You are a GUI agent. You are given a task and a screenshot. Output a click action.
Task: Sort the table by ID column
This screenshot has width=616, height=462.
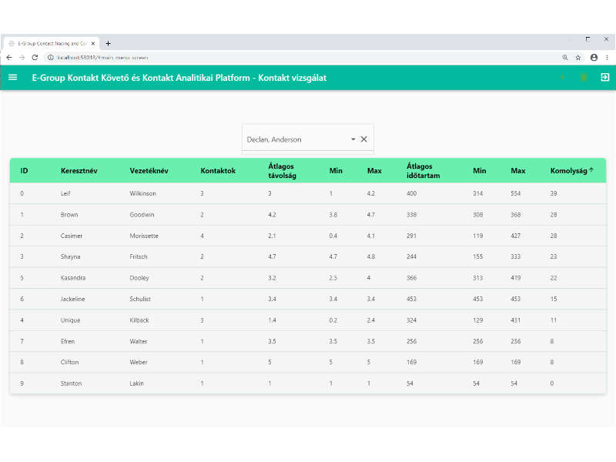[x=24, y=171]
